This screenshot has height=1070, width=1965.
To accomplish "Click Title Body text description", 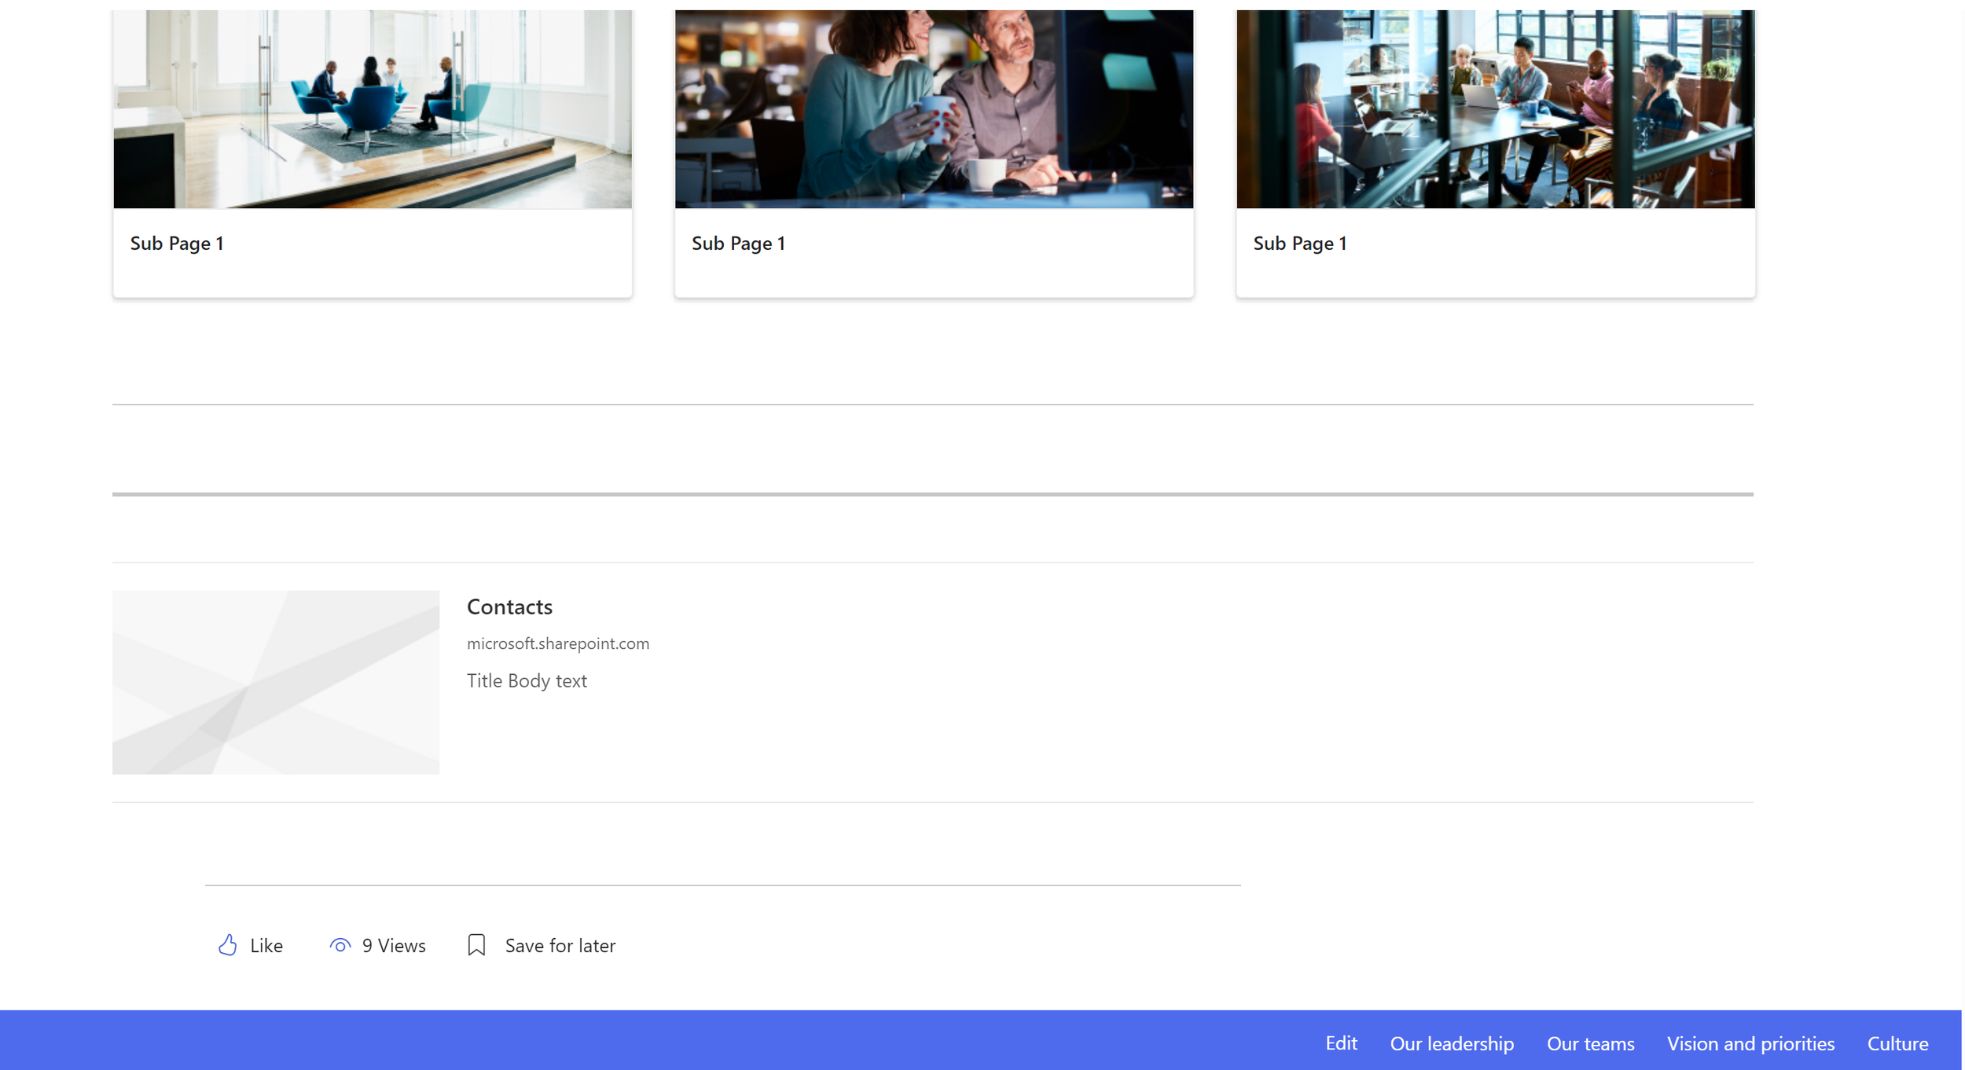I will pyautogui.click(x=527, y=680).
